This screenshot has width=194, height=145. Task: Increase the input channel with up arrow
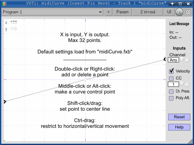point(187,60)
